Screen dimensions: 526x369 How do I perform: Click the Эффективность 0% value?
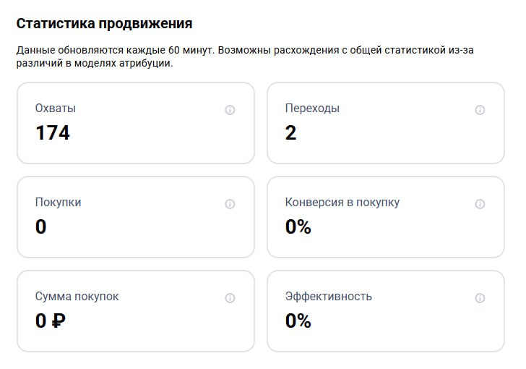(298, 321)
